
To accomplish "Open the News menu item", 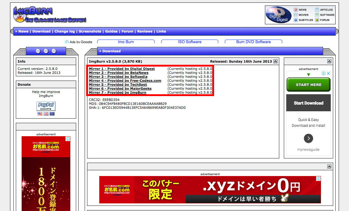I will tap(23, 31).
